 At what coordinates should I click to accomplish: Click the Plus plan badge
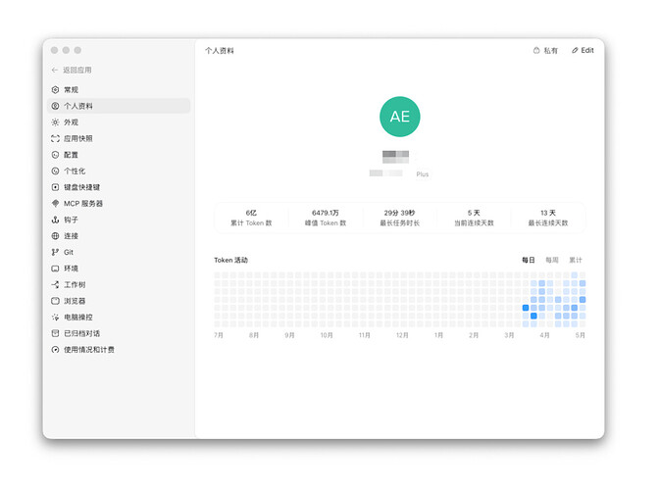click(x=422, y=174)
